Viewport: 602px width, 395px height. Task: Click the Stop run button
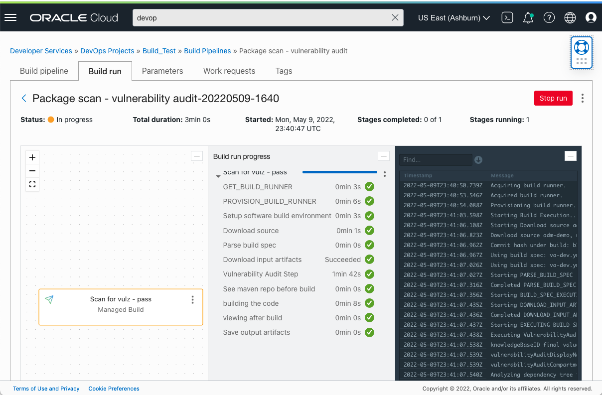(x=553, y=98)
